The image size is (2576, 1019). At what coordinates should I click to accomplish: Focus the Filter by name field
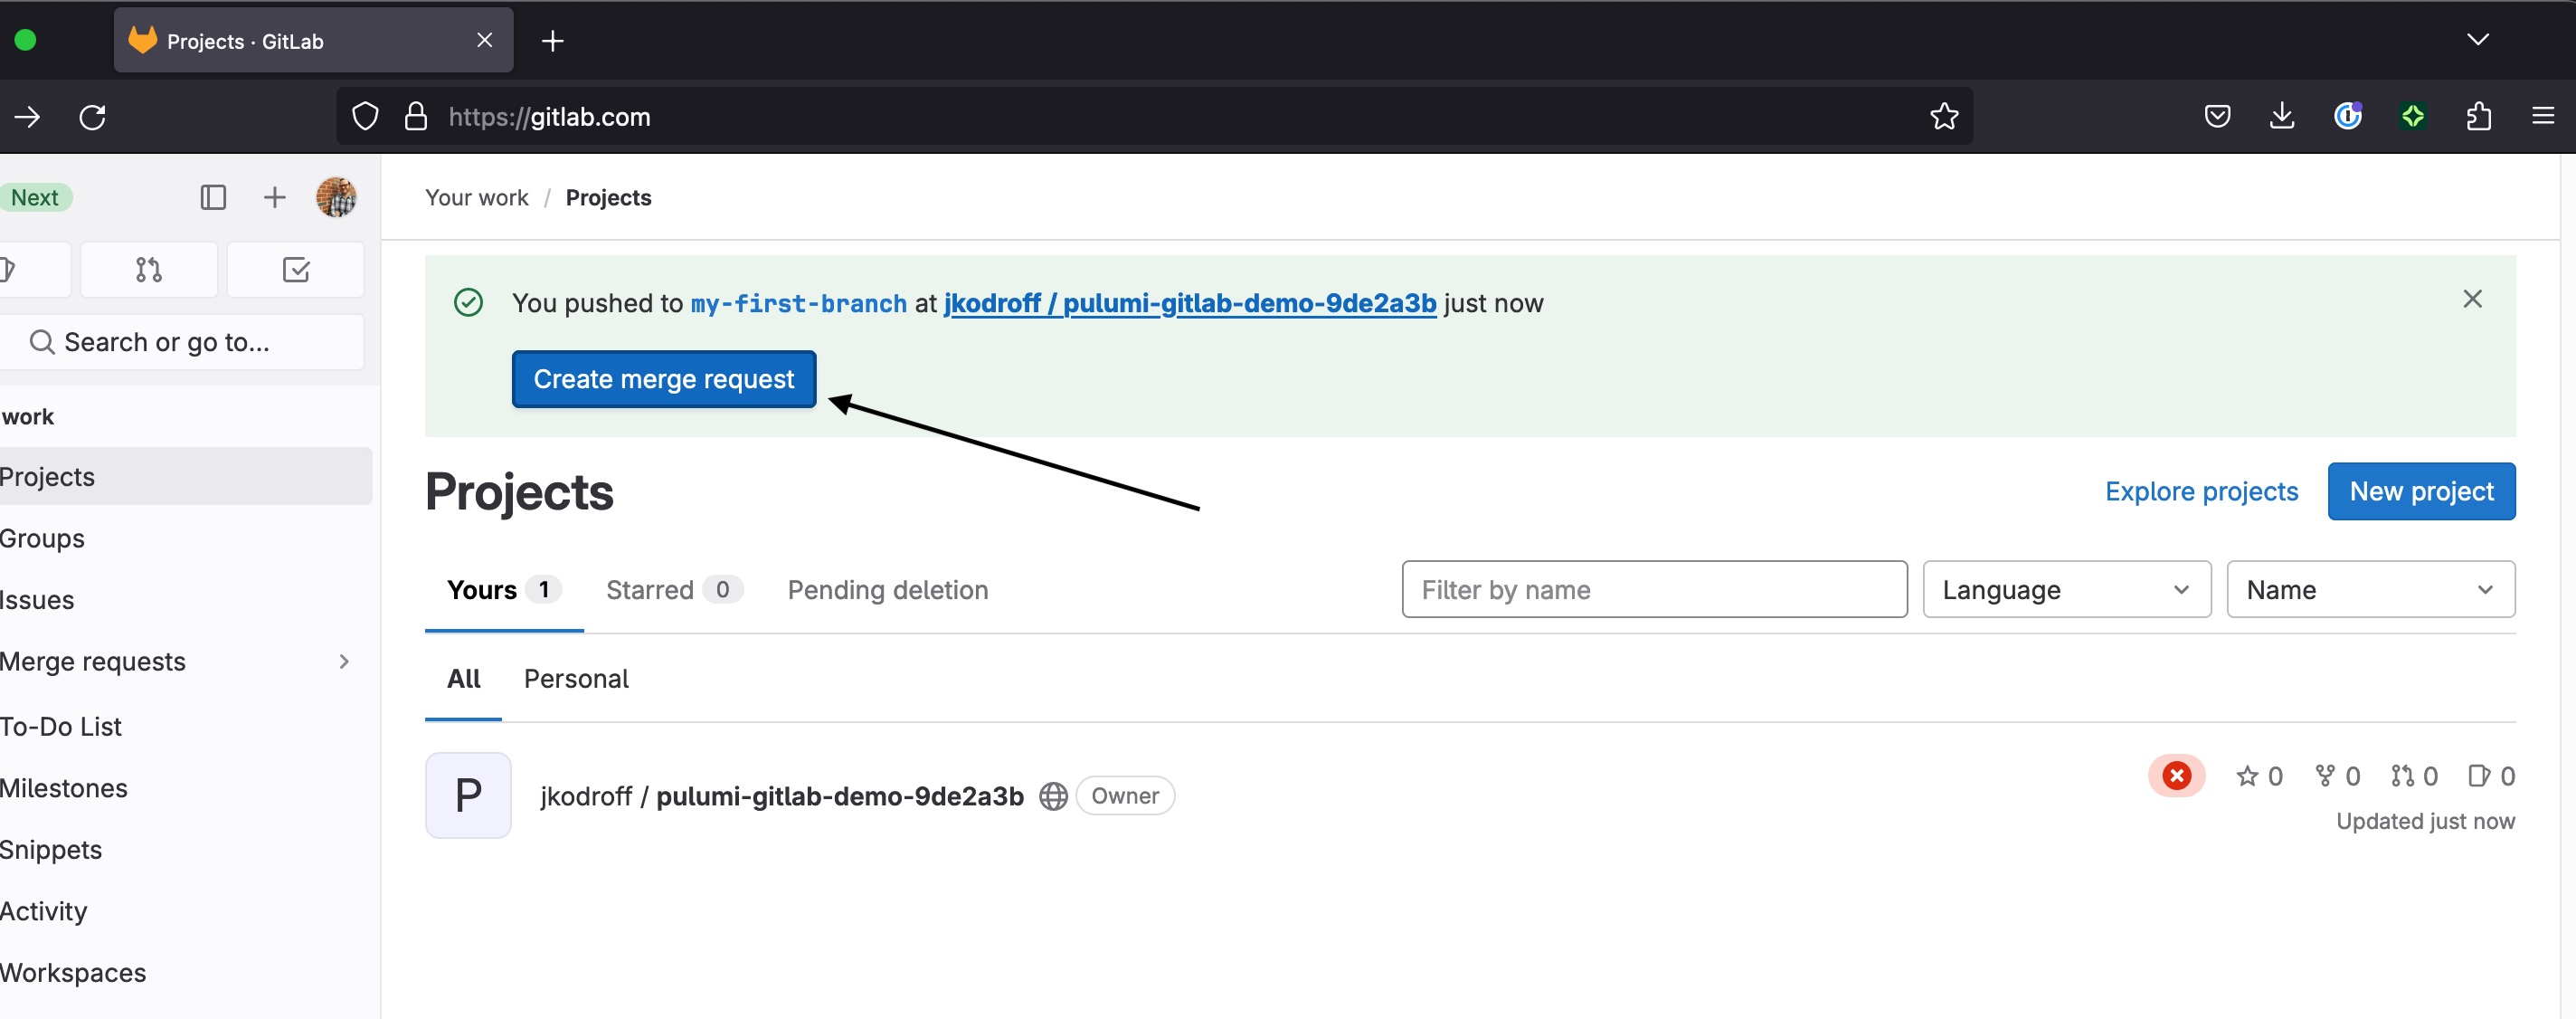click(x=1654, y=588)
